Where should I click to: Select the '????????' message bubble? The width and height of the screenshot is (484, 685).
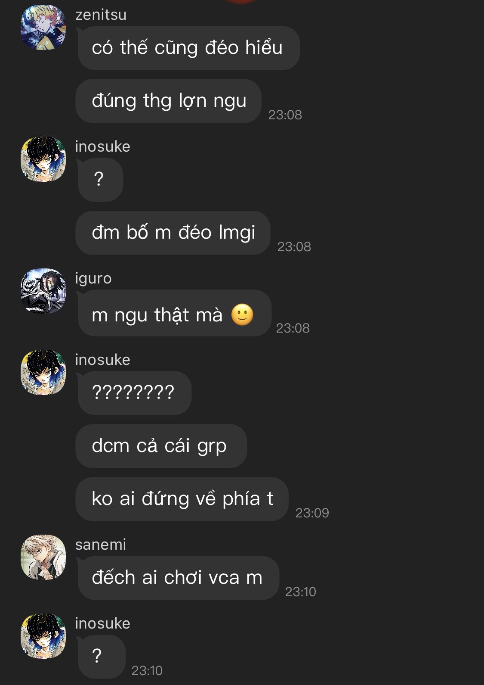134,393
